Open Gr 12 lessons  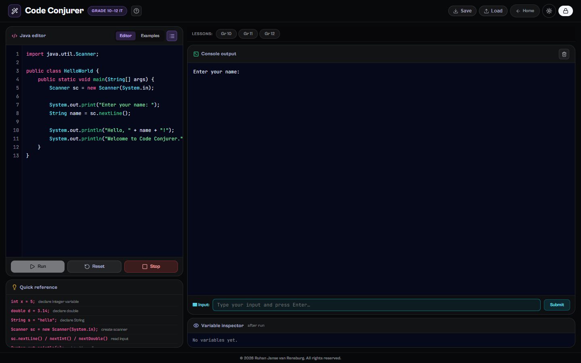click(270, 34)
